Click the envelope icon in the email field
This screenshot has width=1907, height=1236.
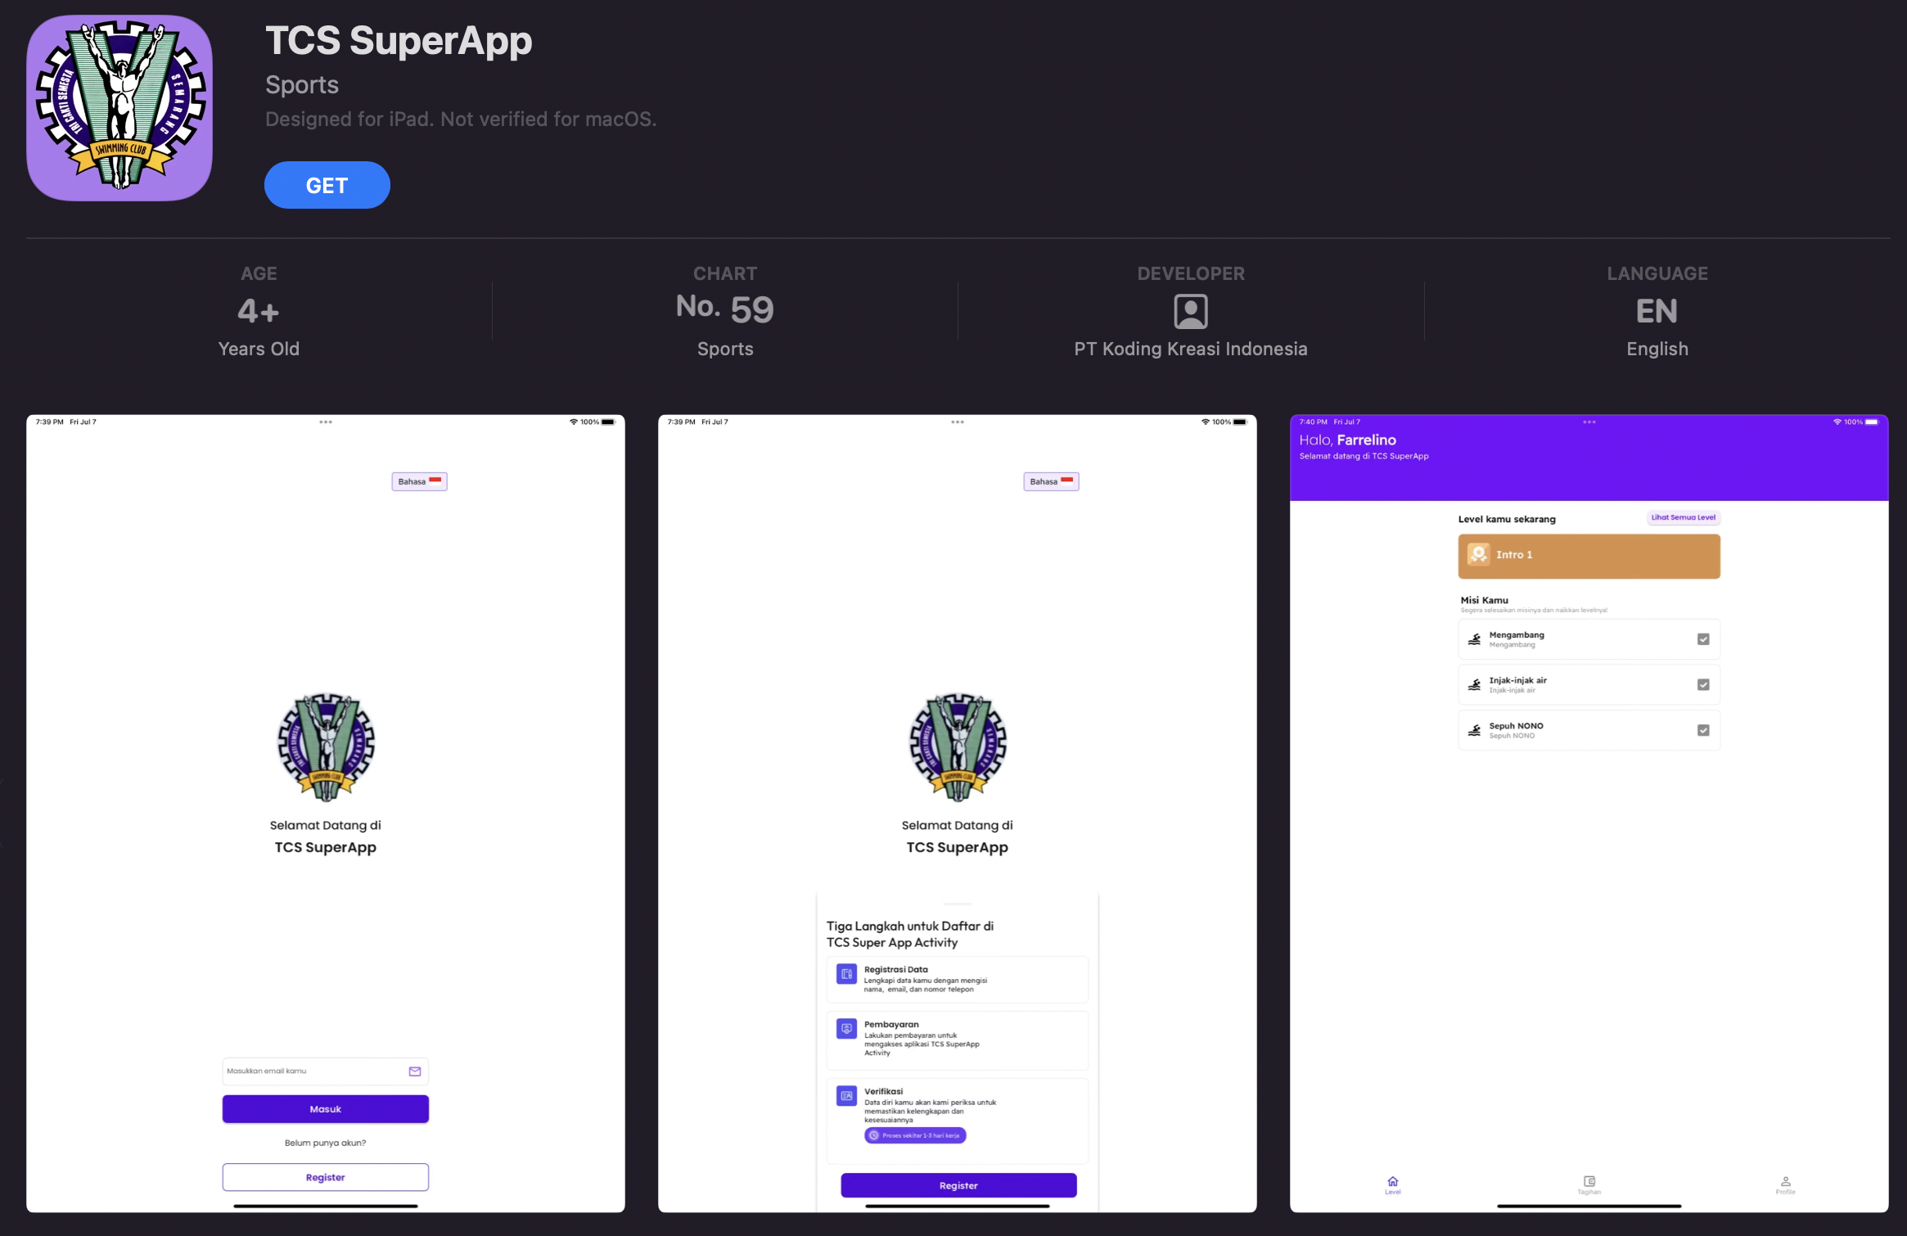coord(415,1071)
